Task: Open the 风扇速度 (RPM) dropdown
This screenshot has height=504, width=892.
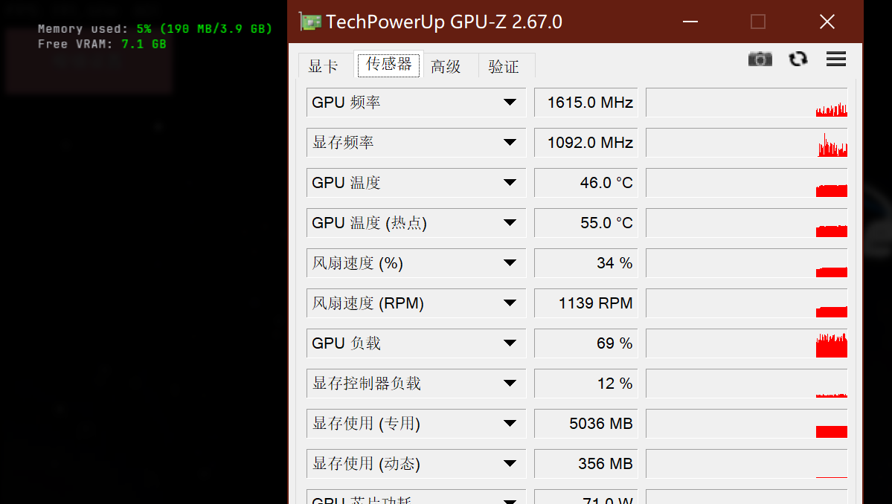Action: pyautogui.click(x=510, y=303)
